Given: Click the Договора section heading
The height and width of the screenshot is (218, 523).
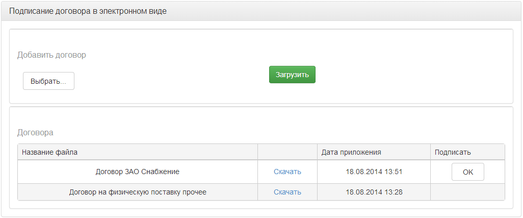Looking at the screenshot, I should (35, 133).
